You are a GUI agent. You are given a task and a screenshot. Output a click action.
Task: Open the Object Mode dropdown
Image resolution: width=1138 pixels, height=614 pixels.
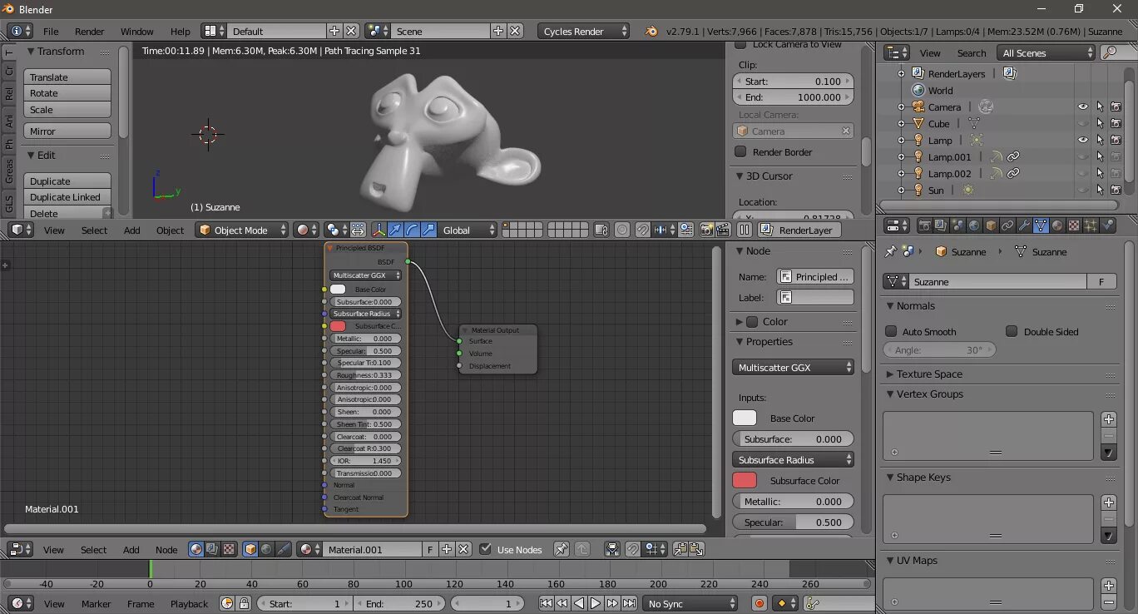[x=242, y=230]
